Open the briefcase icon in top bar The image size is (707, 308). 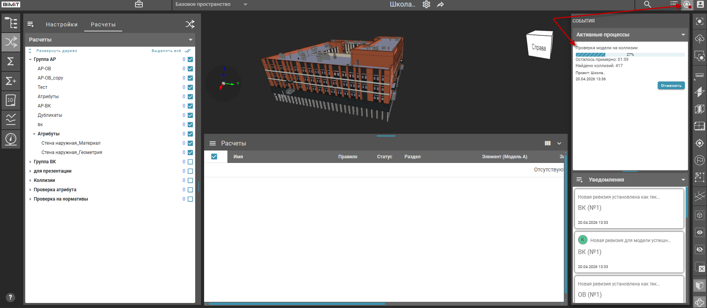139,4
